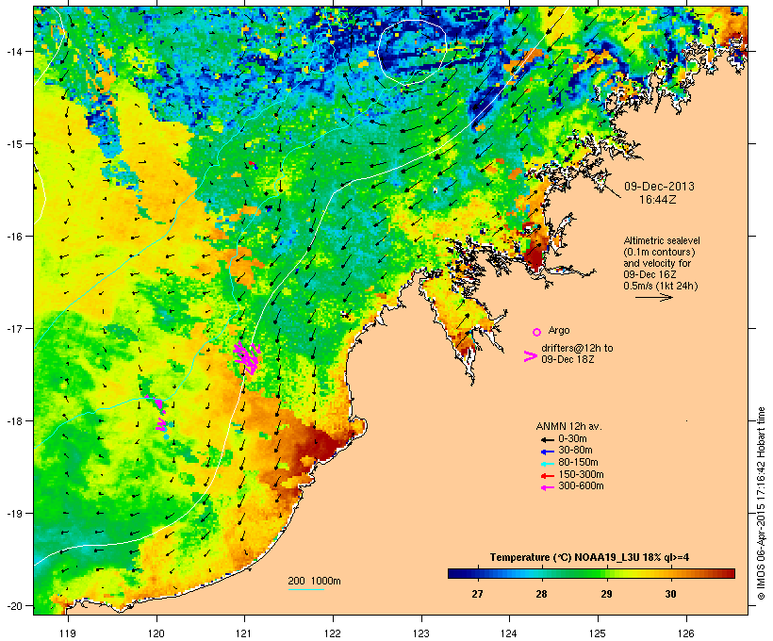Click the 30-80m depth label
The width and height of the screenshot is (773, 641).
pos(575,451)
